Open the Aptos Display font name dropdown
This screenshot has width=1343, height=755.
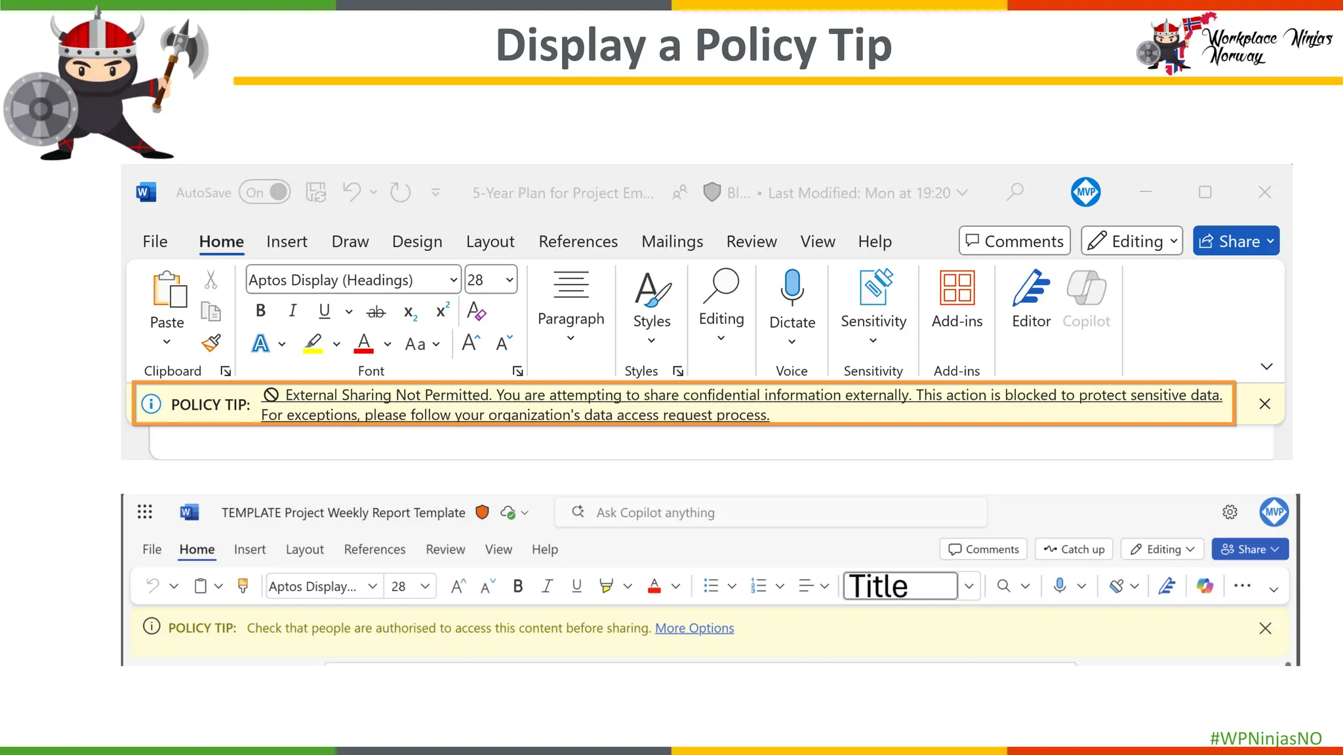[353, 280]
